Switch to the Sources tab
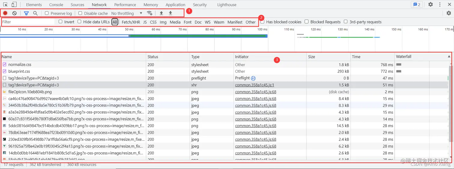 tap(77, 5)
